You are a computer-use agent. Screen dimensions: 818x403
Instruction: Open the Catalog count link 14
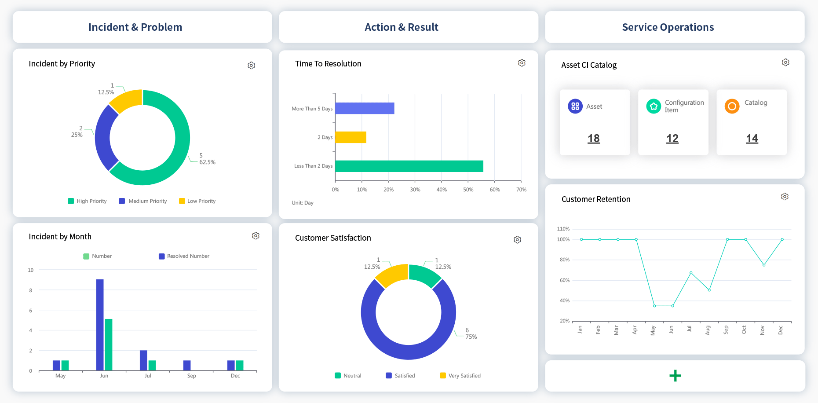[x=752, y=139]
